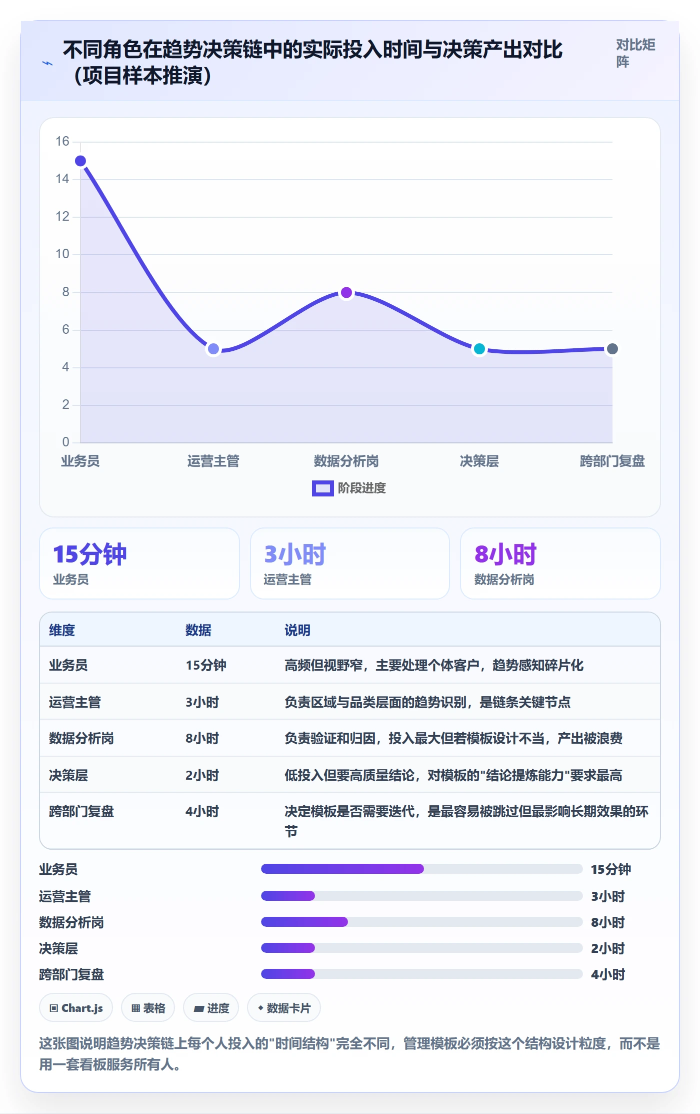The image size is (700, 1114).
Task: Click the 16 y-axis tick label
Action: (x=62, y=142)
